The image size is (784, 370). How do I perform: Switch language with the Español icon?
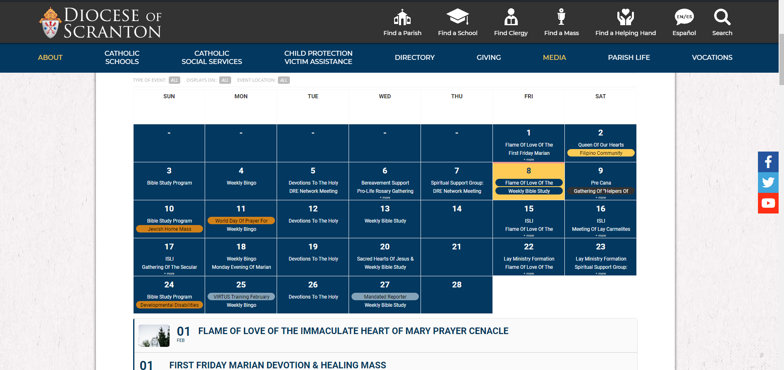tap(684, 17)
